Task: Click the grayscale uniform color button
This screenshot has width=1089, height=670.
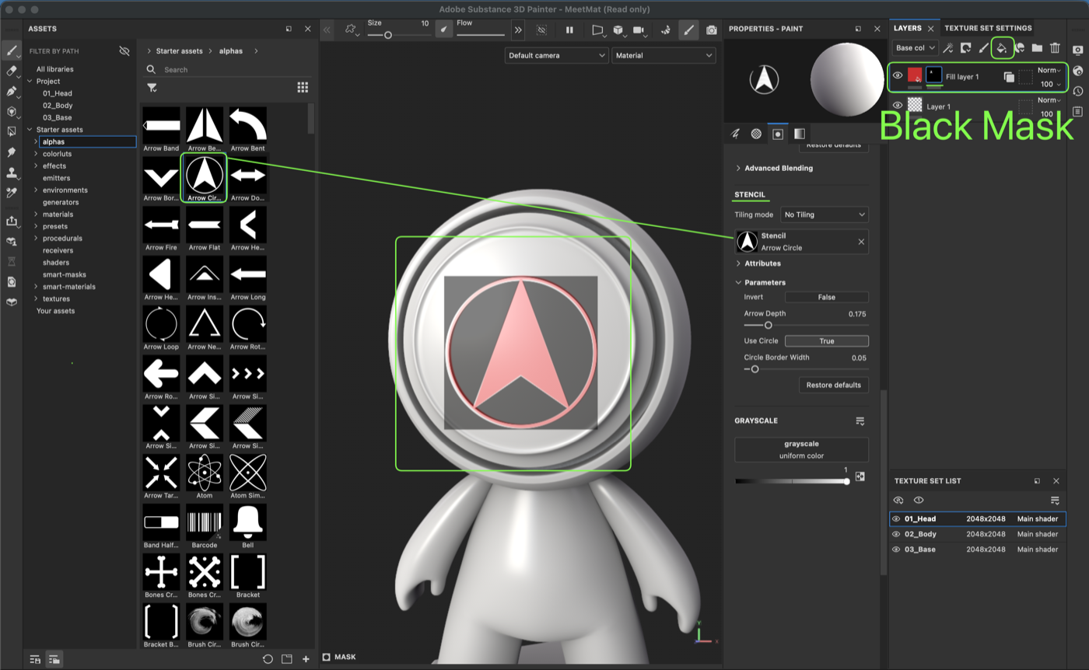Action: pos(801,449)
